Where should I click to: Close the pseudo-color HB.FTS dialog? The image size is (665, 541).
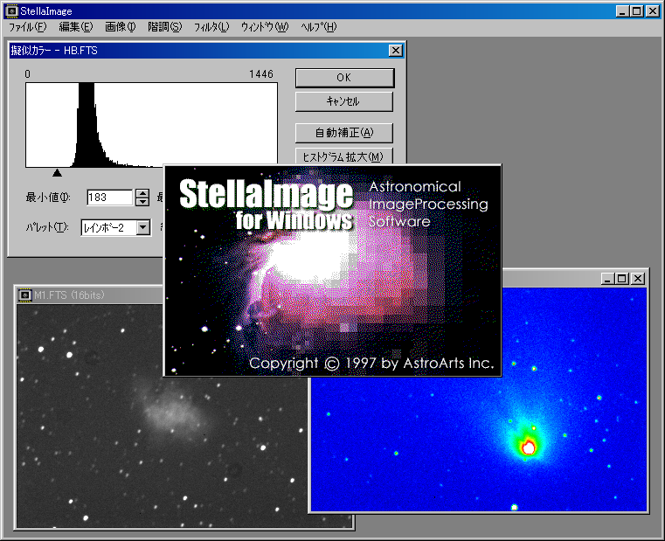[x=395, y=51]
